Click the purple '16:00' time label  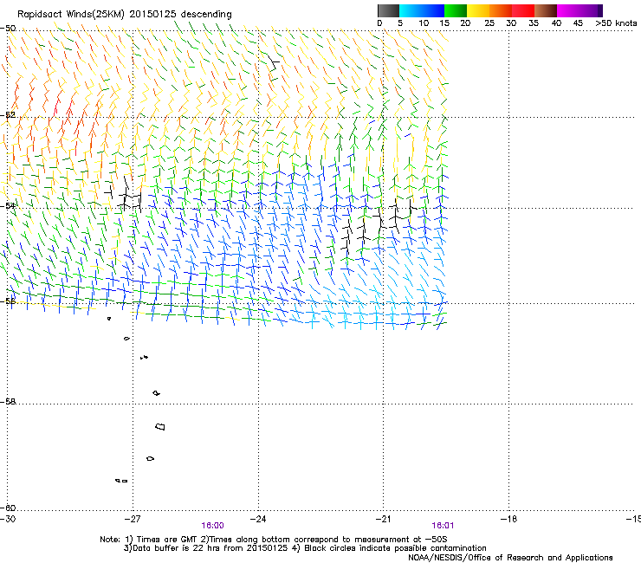point(212,526)
